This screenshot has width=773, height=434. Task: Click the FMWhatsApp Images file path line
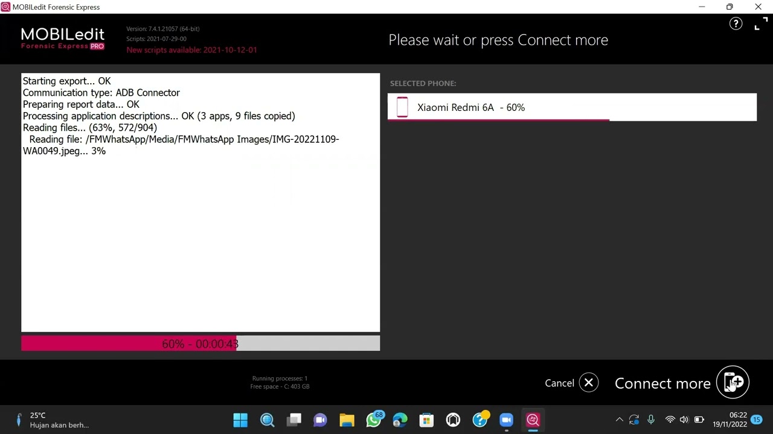(x=181, y=145)
